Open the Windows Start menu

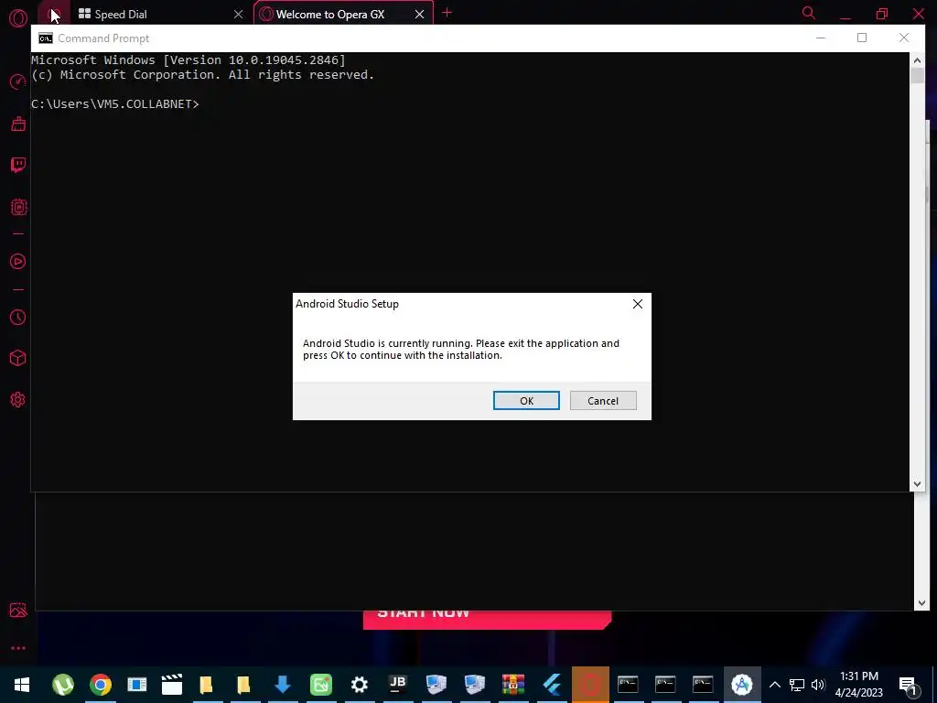click(x=22, y=685)
